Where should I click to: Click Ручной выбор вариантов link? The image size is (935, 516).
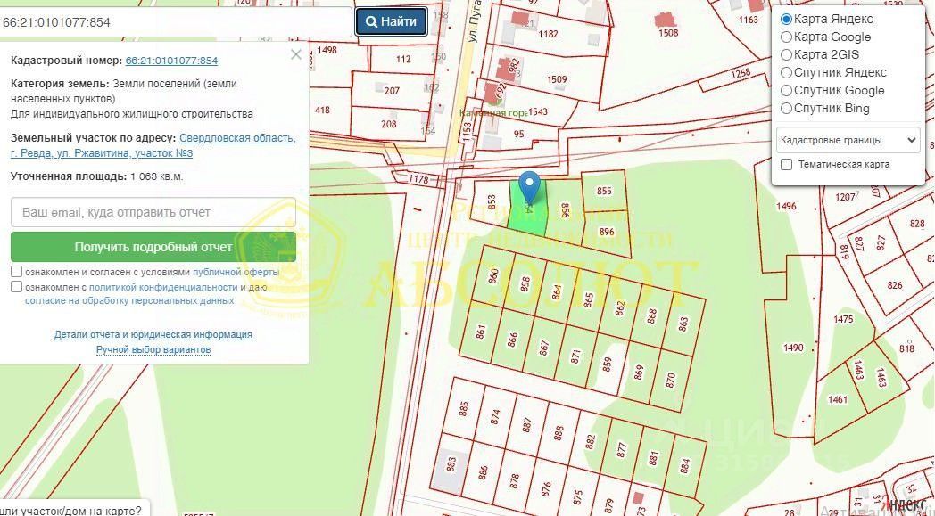(153, 349)
